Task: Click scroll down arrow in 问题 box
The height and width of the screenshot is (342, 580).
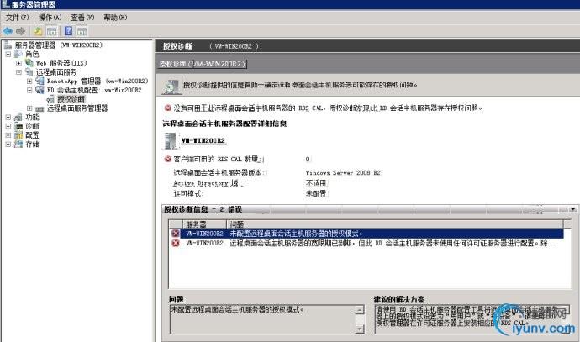Action: [360, 329]
